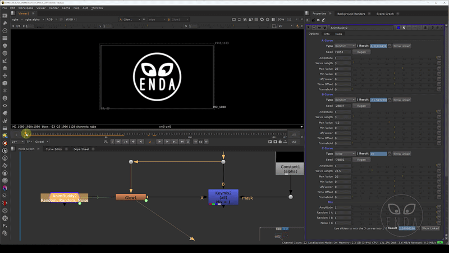Adjust the A Curve Max Value slider
The width and height of the screenshot is (449, 253).
coord(394,69)
